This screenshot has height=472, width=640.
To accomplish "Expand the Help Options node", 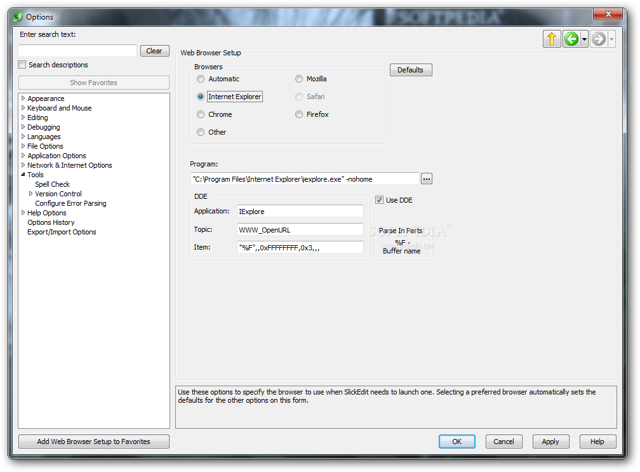I will pos(23,213).
